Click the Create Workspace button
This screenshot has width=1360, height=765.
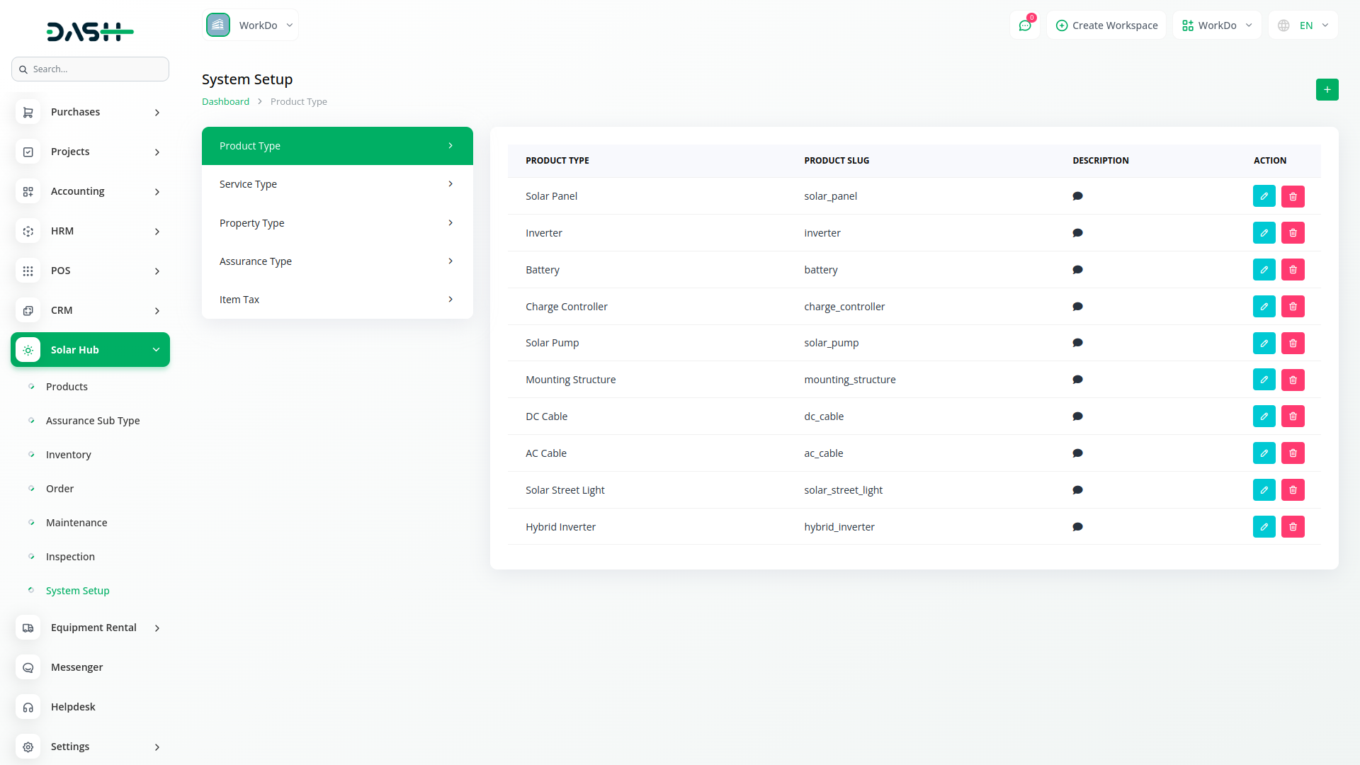tap(1106, 25)
